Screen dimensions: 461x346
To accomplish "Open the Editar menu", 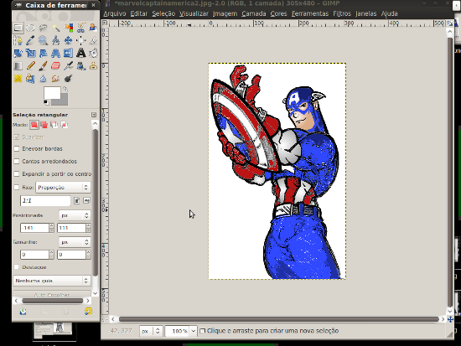I will (x=139, y=13).
